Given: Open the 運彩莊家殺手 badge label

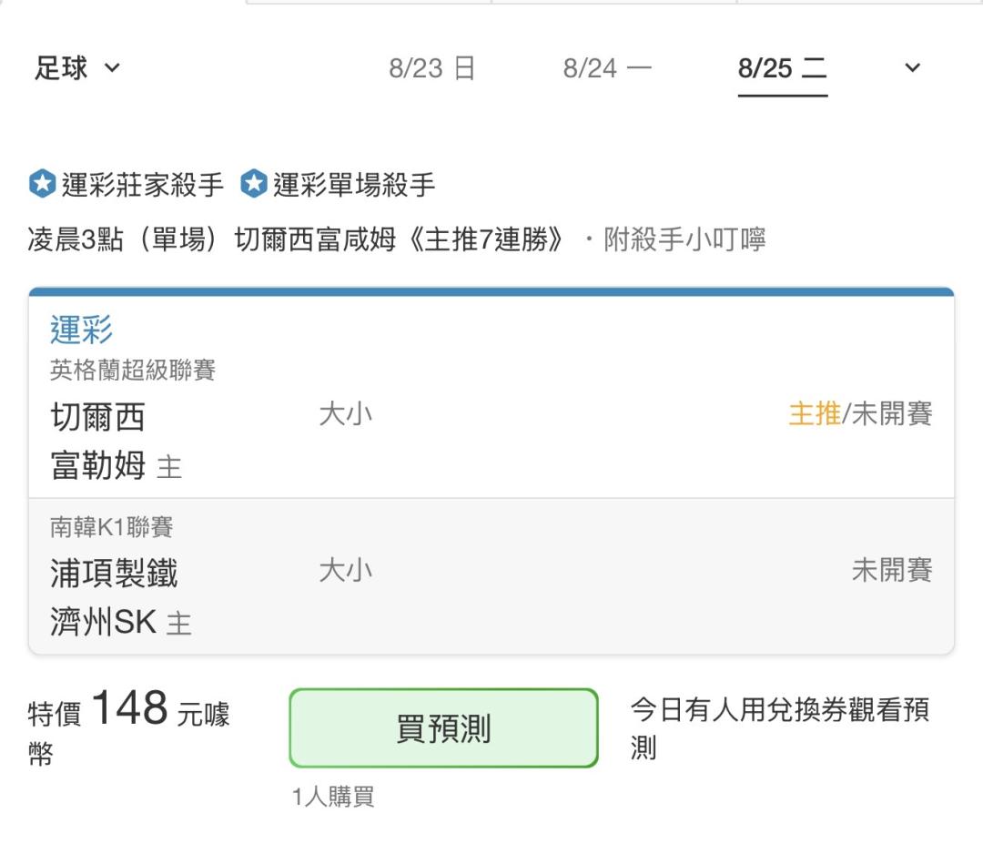Looking at the screenshot, I should [142, 184].
